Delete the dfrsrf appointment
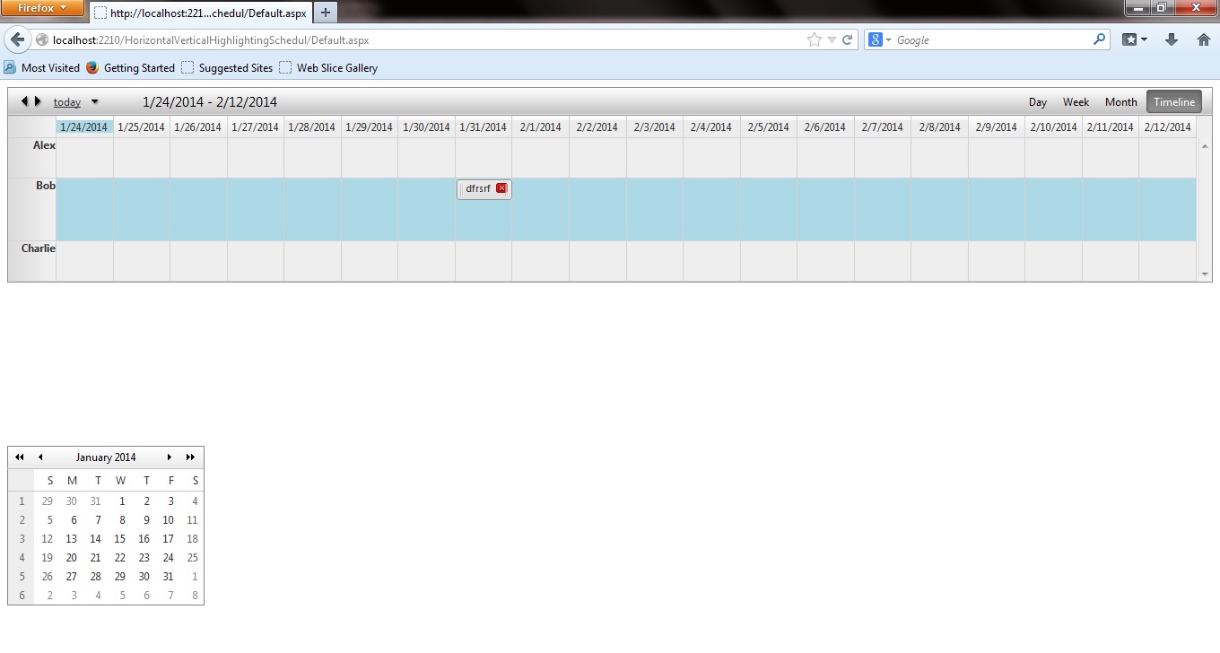1220x653 pixels. point(501,188)
